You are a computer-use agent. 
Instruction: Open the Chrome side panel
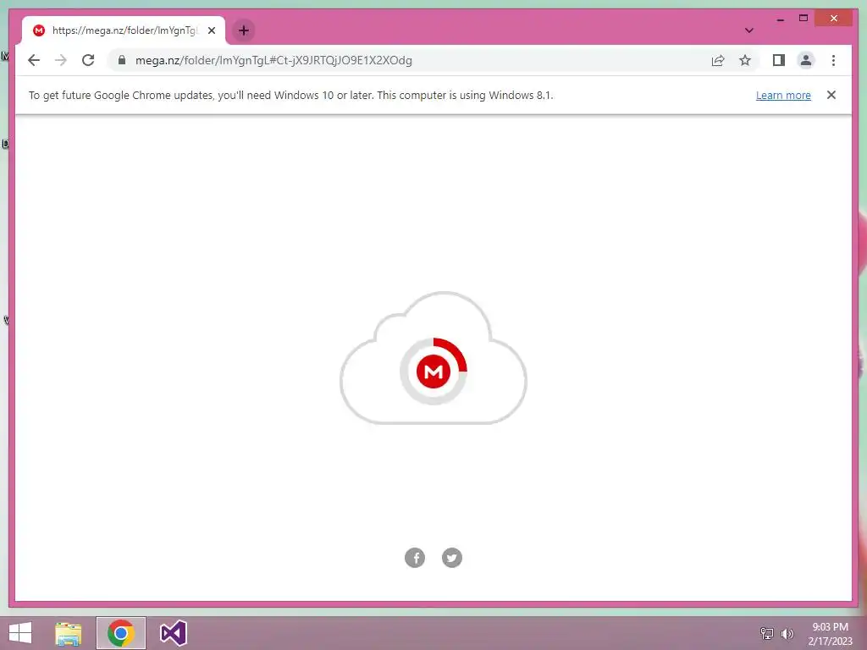(779, 60)
